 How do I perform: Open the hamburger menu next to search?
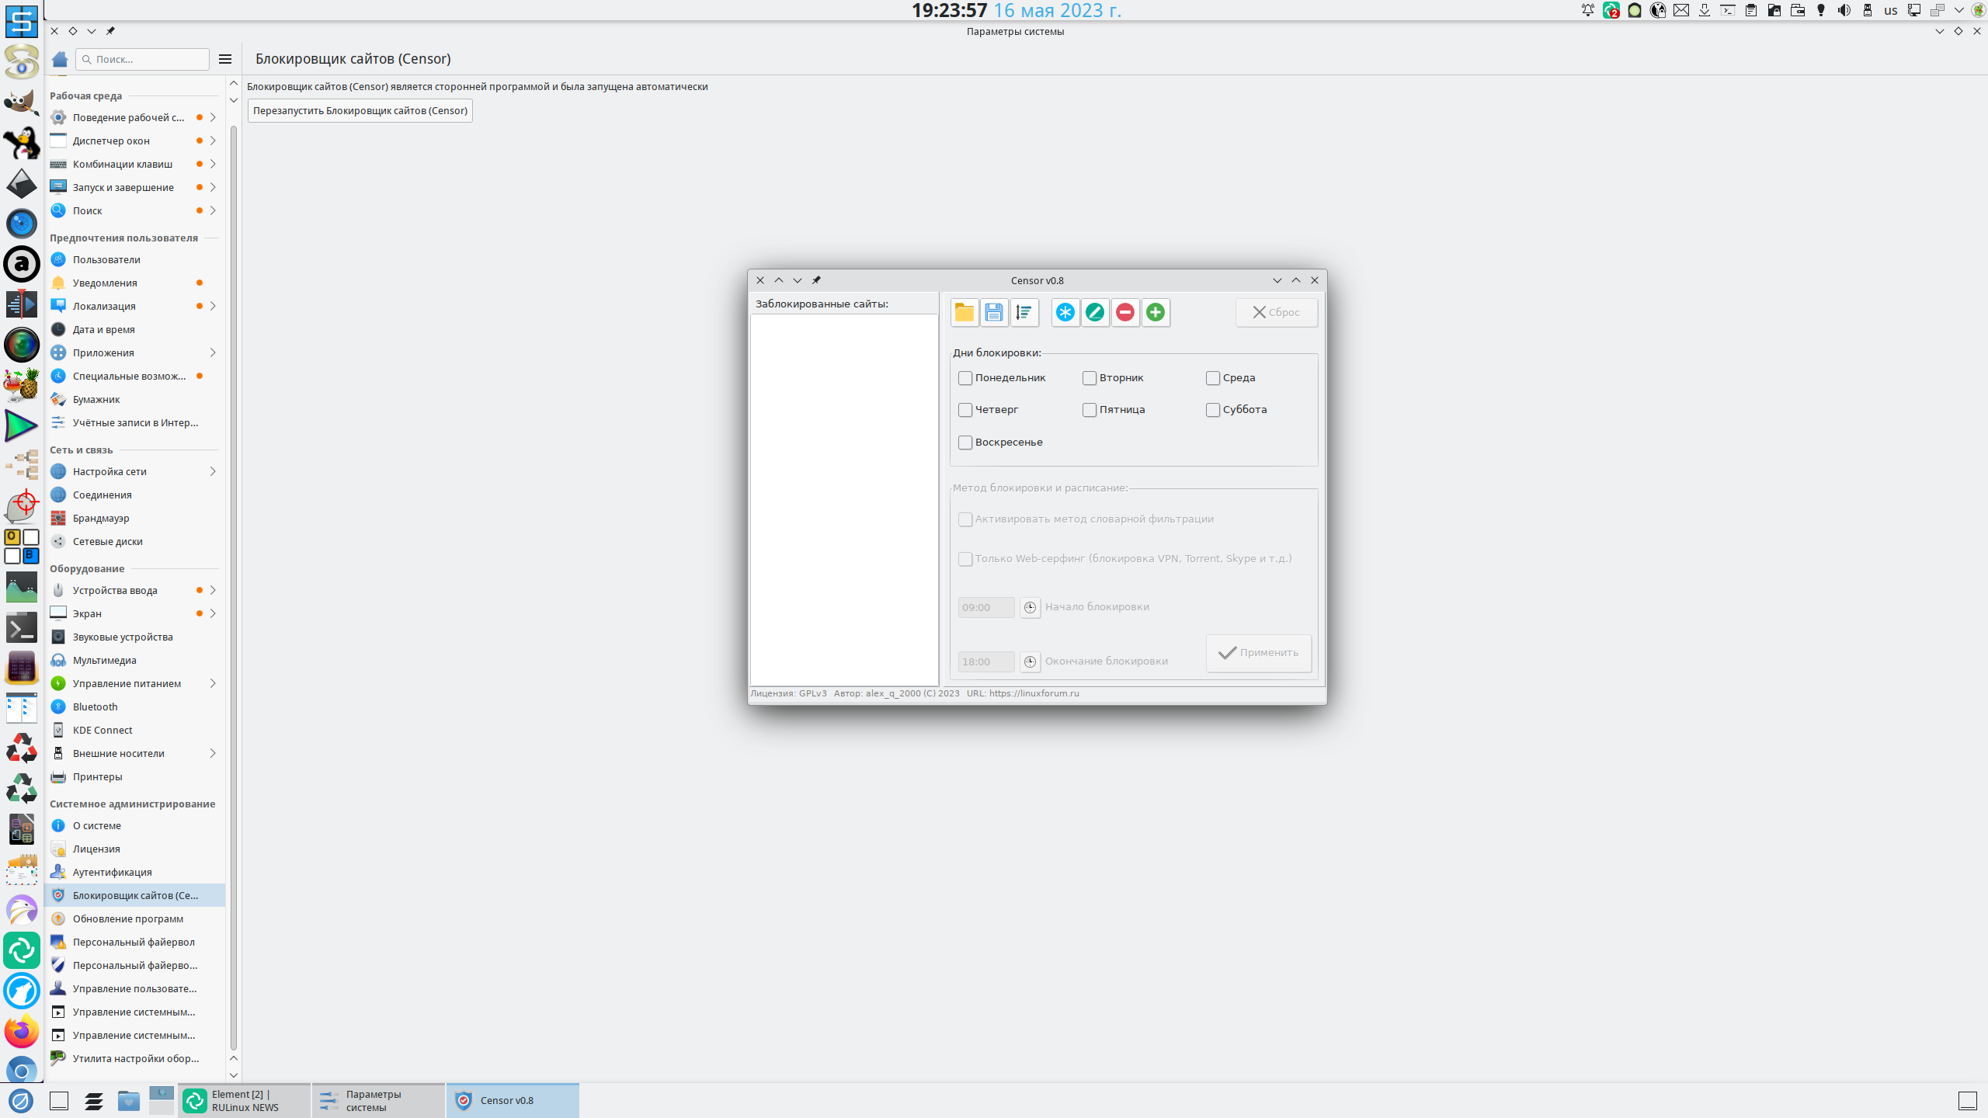[x=225, y=59]
